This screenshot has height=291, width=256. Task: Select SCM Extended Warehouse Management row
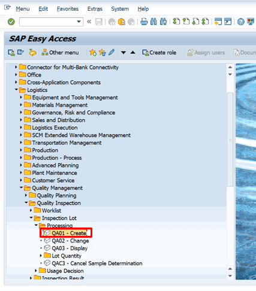[81, 135]
